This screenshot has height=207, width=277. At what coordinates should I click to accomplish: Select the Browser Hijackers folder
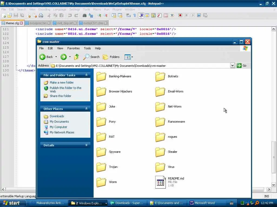point(114,91)
